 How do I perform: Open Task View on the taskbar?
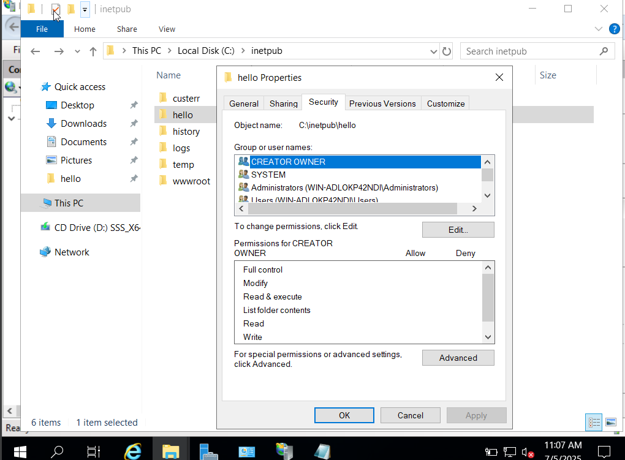93,452
